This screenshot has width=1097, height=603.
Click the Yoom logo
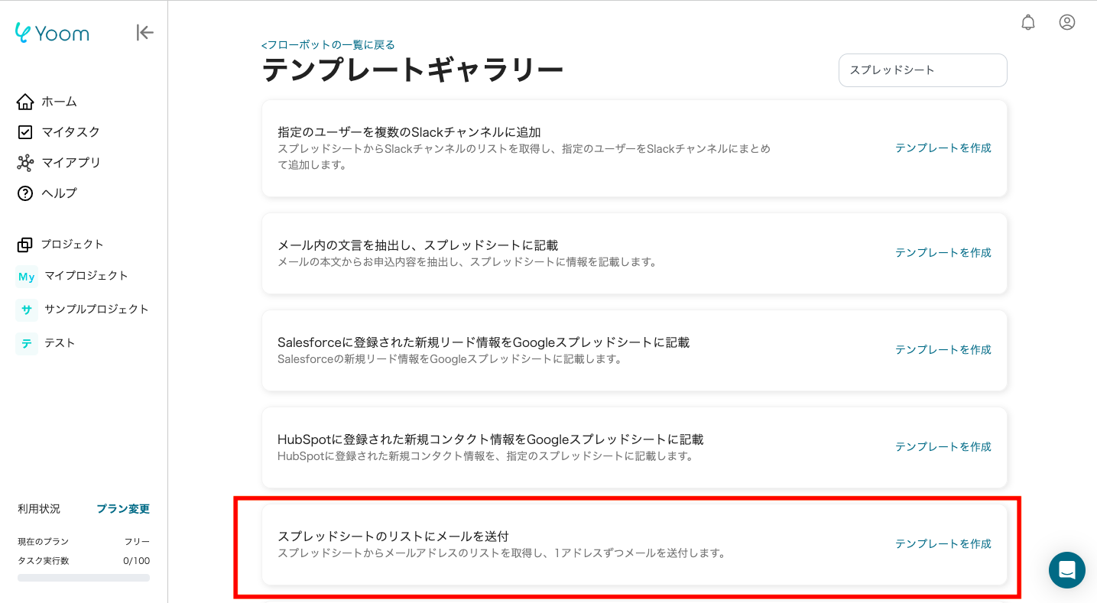(x=52, y=33)
